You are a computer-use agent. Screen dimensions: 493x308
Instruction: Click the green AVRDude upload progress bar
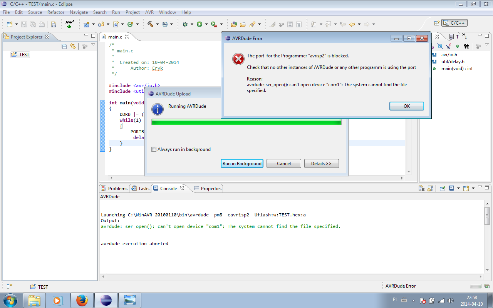point(246,122)
